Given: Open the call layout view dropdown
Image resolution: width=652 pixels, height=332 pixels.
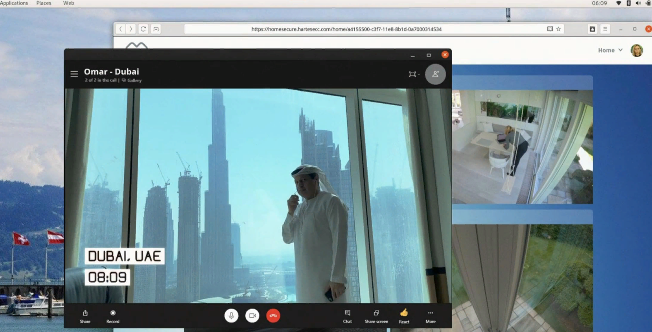Looking at the screenshot, I should click(x=414, y=74).
